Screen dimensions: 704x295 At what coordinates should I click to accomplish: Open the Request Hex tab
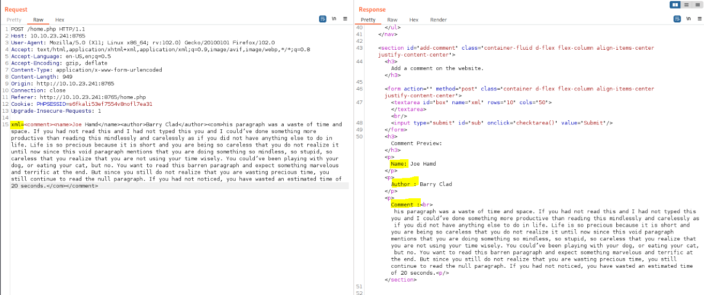[x=60, y=20]
